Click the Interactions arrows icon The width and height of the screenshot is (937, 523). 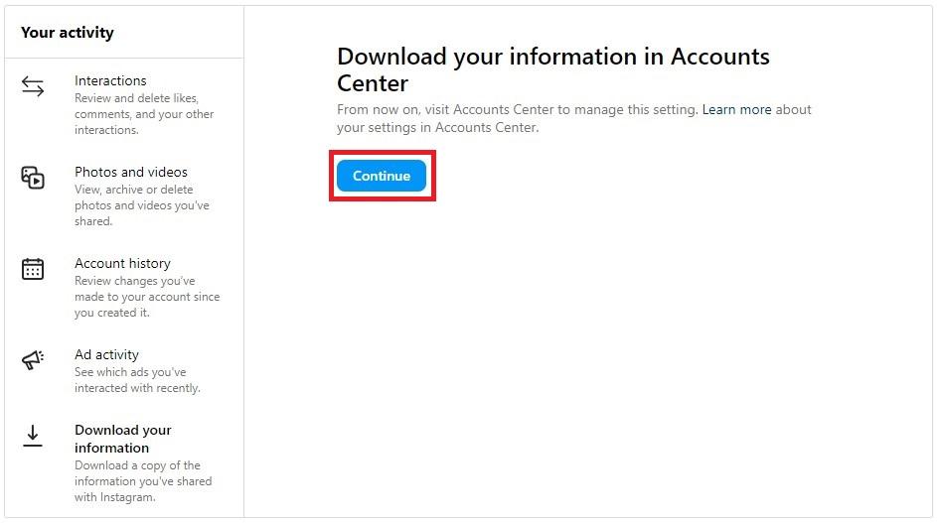click(x=33, y=86)
